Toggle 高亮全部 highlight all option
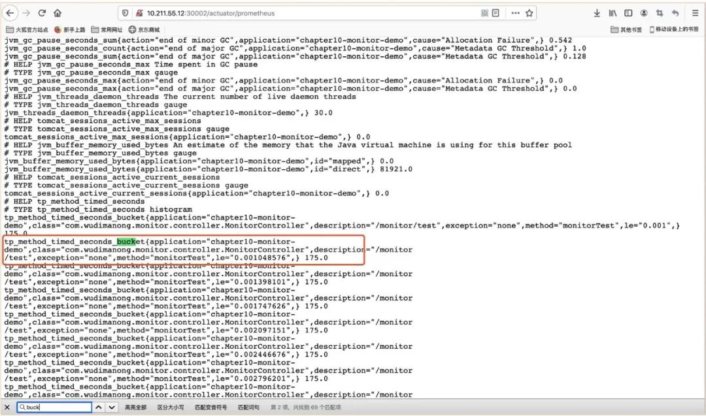The width and height of the screenshot is (706, 416). click(135, 408)
